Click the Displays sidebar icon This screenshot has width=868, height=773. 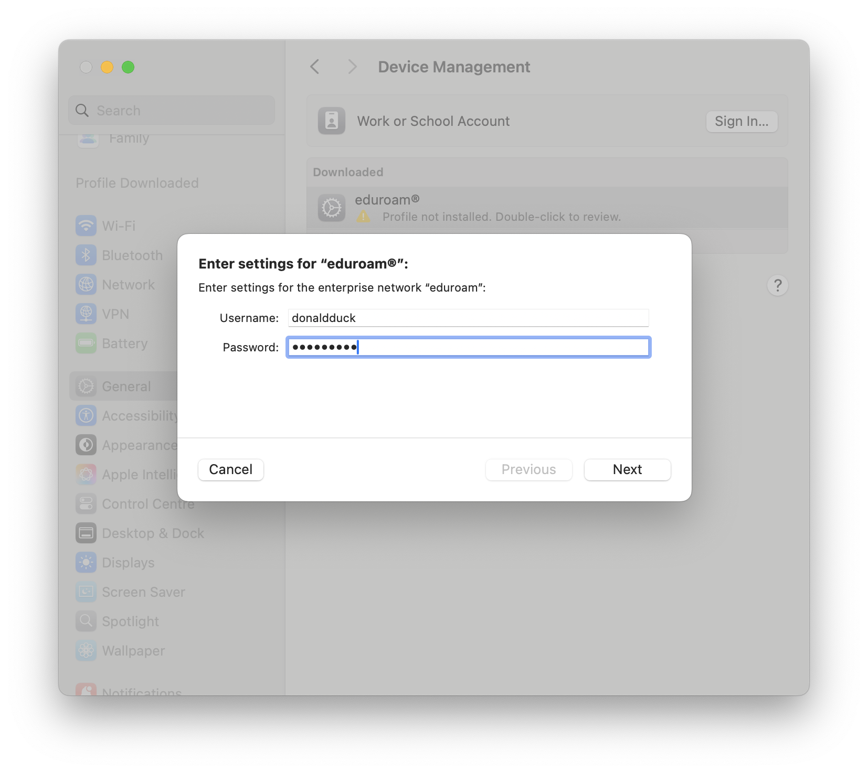point(86,563)
